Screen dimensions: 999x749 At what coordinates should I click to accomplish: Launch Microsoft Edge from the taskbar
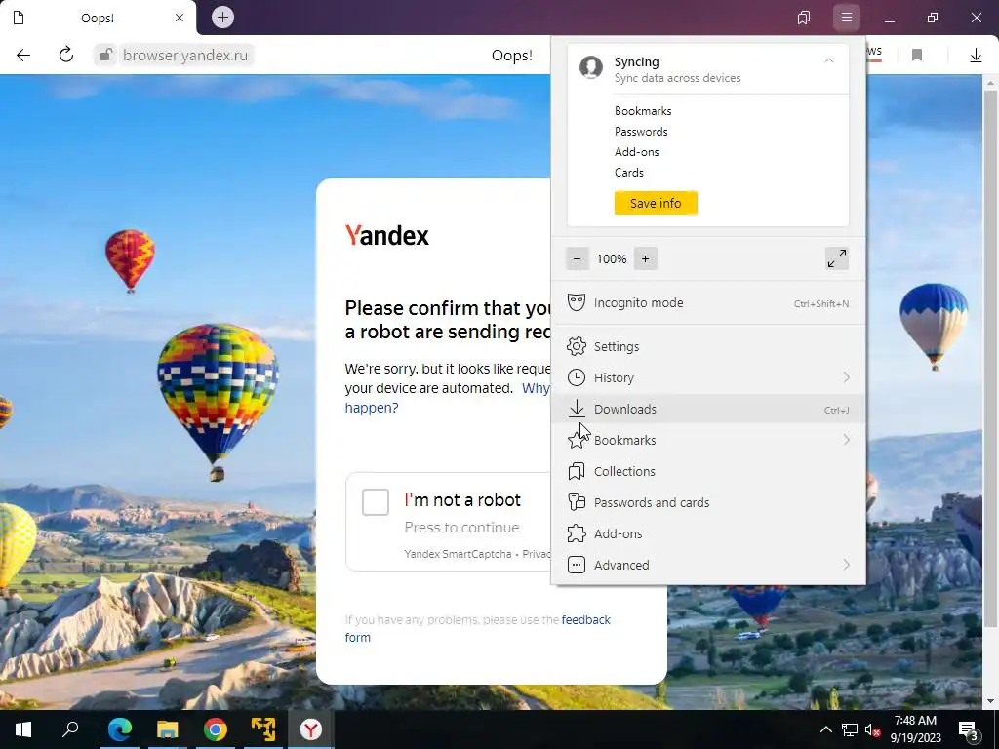119,729
